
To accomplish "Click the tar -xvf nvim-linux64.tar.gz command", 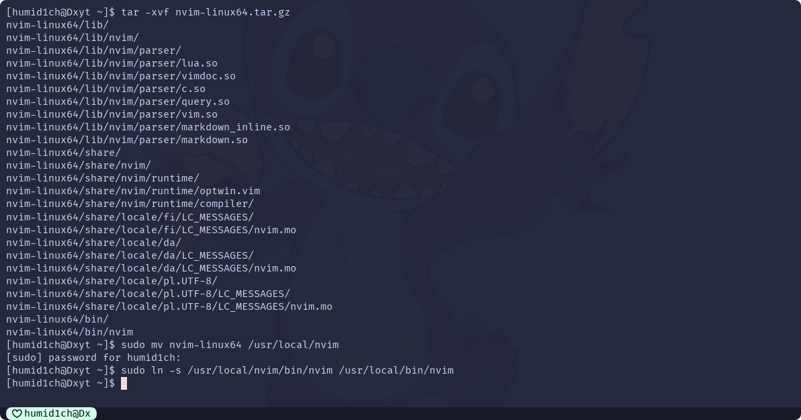I will (206, 11).
